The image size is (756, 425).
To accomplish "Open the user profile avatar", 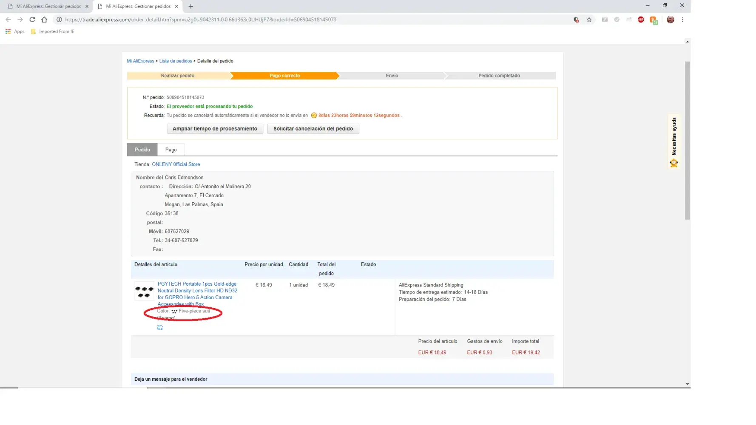I will (x=671, y=20).
